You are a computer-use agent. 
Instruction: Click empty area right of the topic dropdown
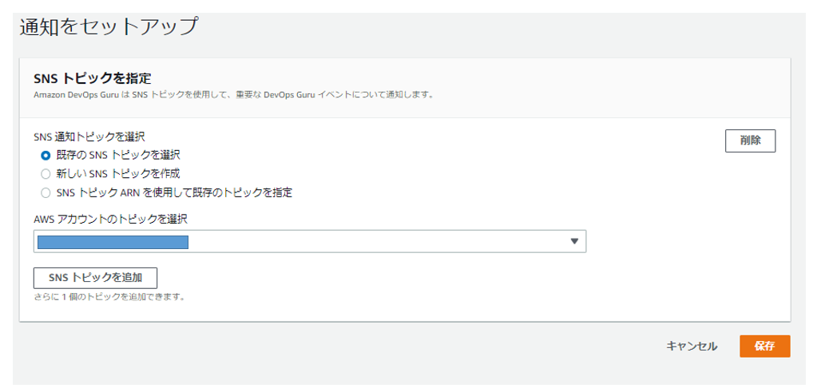click(x=687, y=242)
